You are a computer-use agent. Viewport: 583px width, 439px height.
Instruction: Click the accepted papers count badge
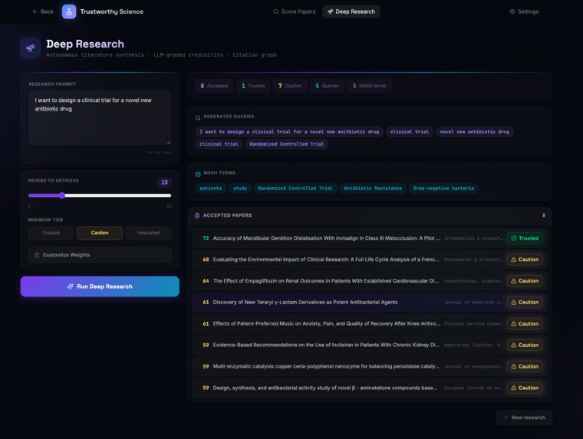544,215
